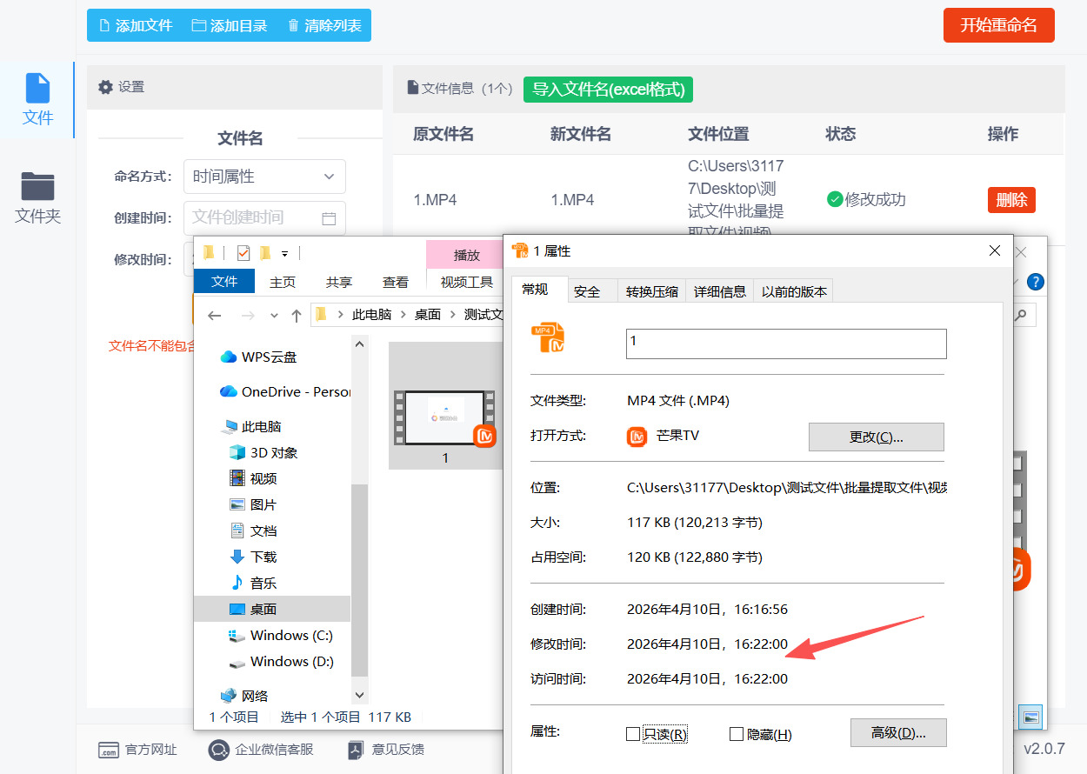Screen dimensions: 1087x774
Task: Click the folder icon in Explorer title bar
Action: click(209, 253)
